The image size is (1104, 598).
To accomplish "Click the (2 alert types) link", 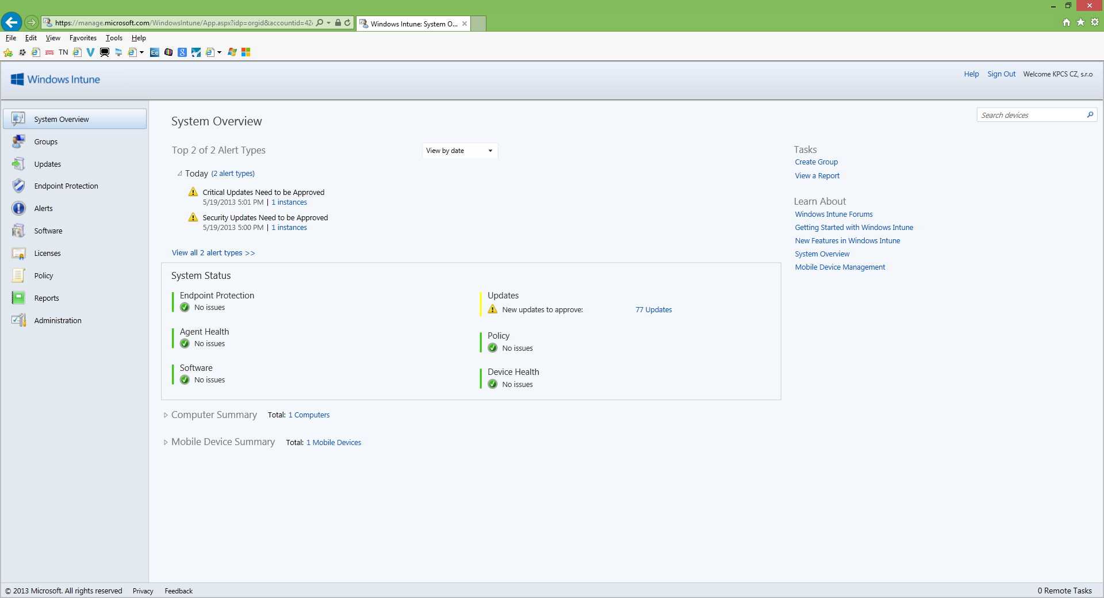I will tap(233, 174).
